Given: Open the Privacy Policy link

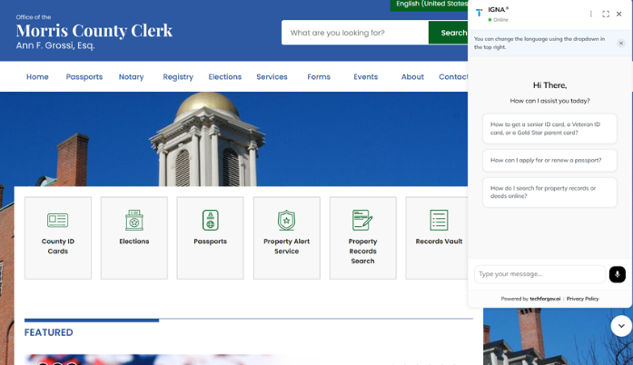Looking at the screenshot, I should pos(582,299).
